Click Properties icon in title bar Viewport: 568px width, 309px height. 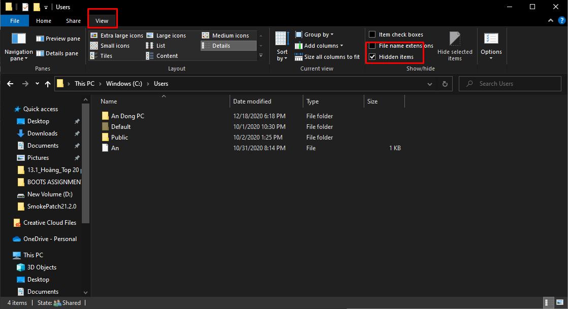[x=25, y=7]
